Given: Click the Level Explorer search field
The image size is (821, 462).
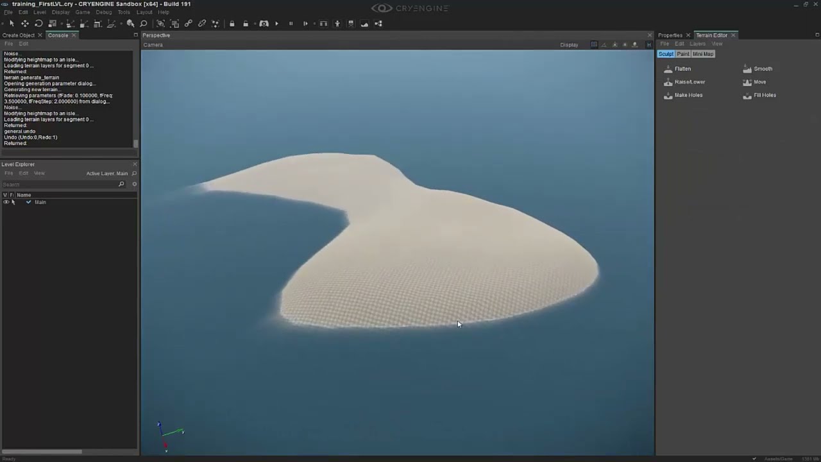Looking at the screenshot, I should coord(63,184).
